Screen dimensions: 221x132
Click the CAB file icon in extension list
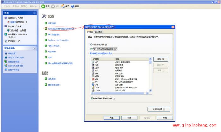tap(93, 85)
